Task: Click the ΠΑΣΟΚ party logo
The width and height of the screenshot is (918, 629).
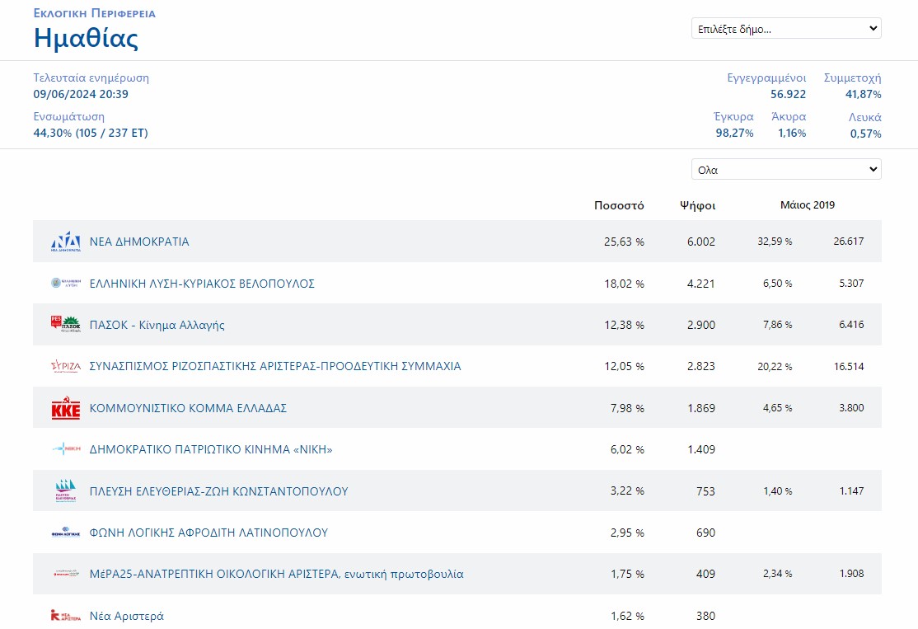Action: tap(65, 325)
